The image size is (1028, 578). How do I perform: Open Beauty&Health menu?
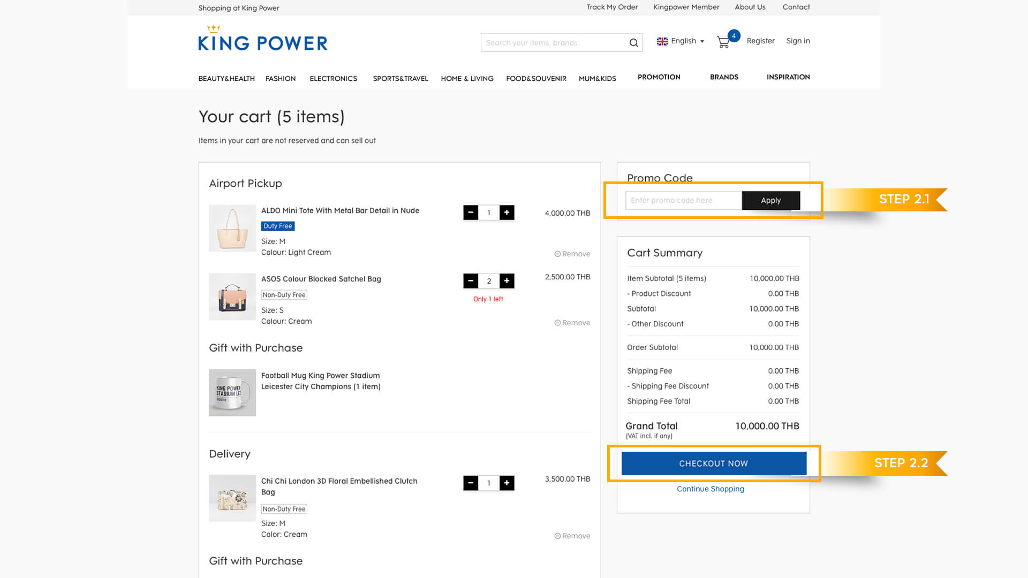[x=226, y=79]
